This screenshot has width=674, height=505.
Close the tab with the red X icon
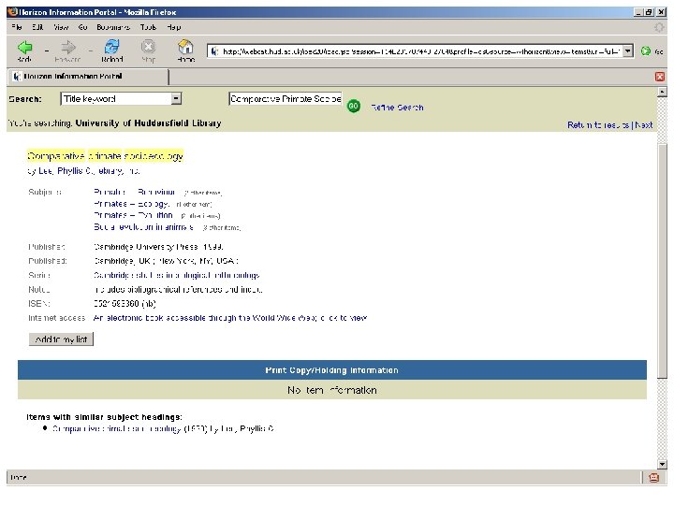(x=660, y=77)
